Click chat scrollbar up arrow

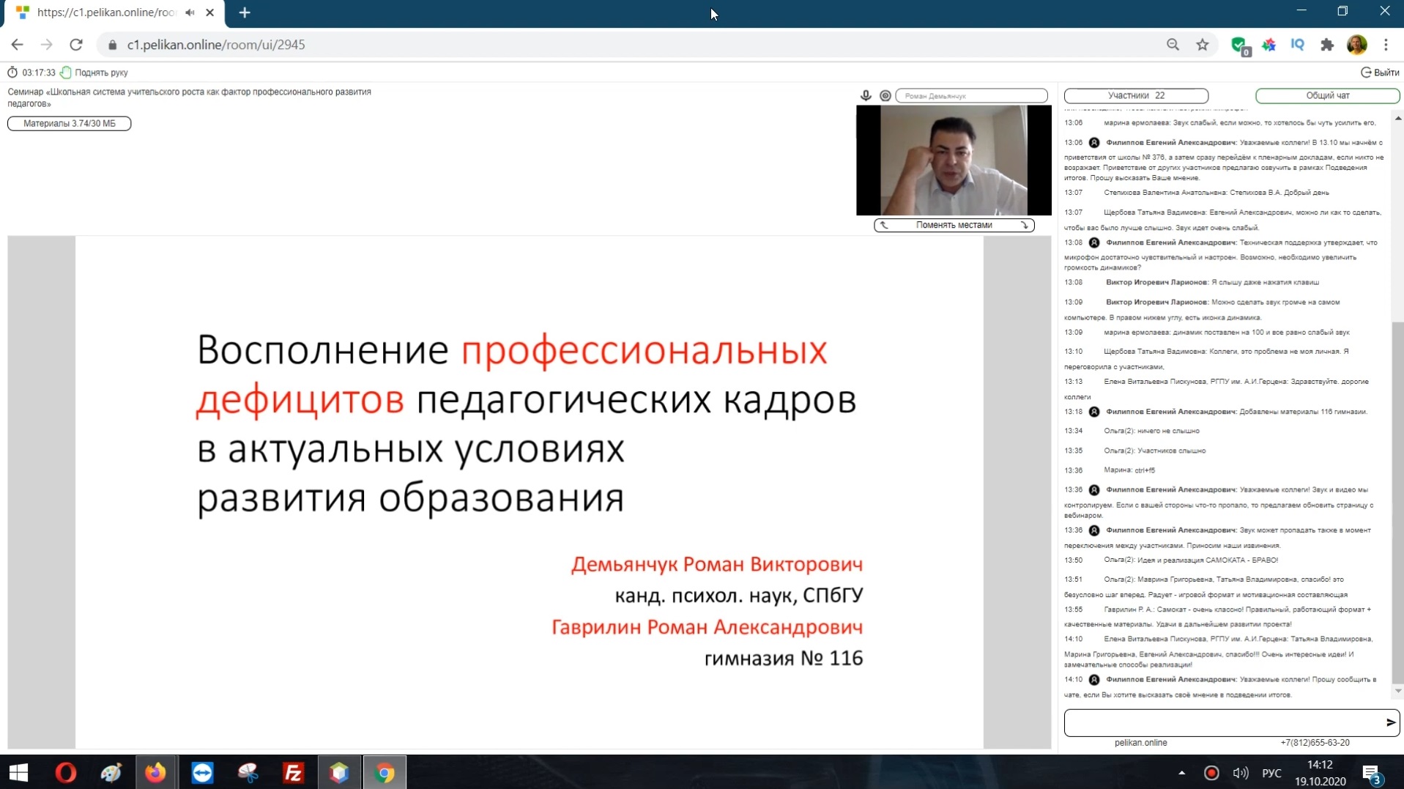click(x=1397, y=118)
